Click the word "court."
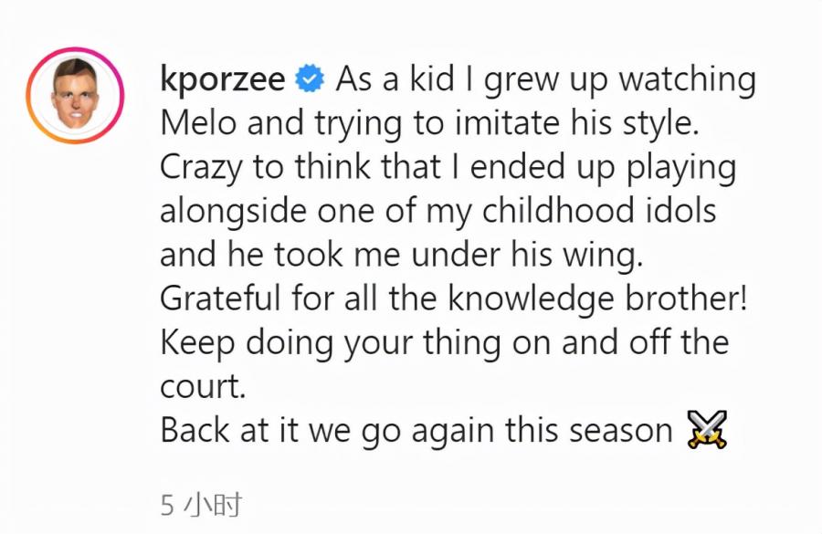This screenshot has height=534, width=822. (x=203, y=388)
